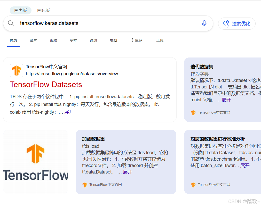Image resolution: width=261 pixels, height=206 pixels.
Task: Open the 工具 tools menu
Action: click(x=160, y=40)
